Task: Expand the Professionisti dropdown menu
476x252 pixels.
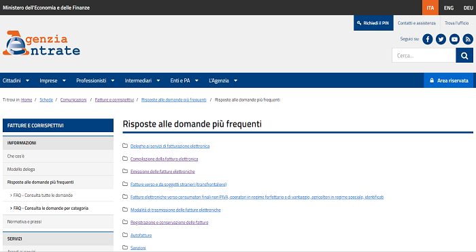Action: click(x=95, y=80)
